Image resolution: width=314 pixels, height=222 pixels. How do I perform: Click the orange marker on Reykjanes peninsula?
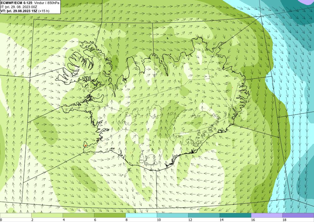coord(85,146)
